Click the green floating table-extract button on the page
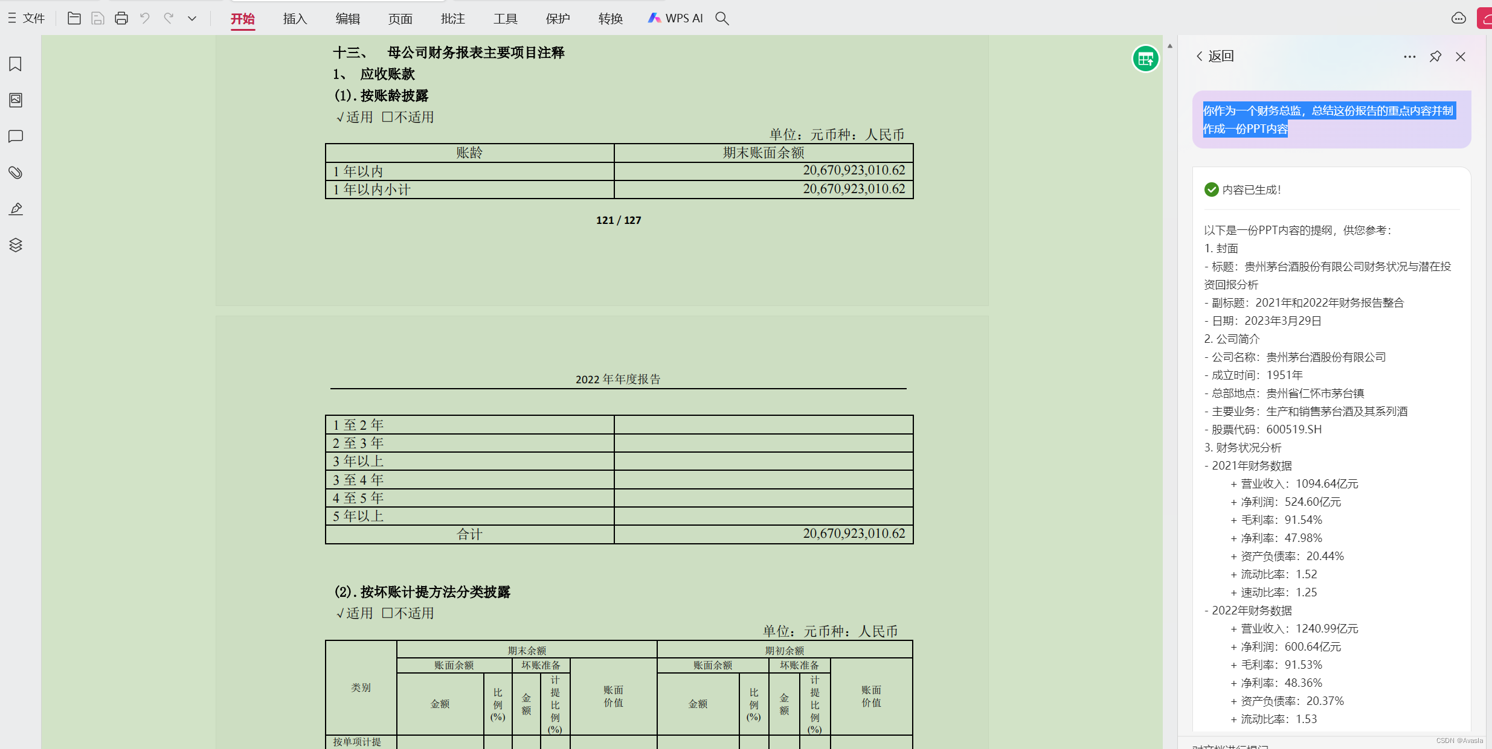 click(1145, 59)
